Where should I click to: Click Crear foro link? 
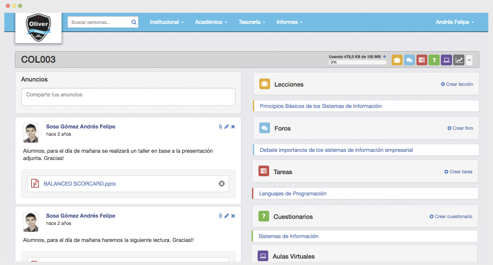click(460, 128)
